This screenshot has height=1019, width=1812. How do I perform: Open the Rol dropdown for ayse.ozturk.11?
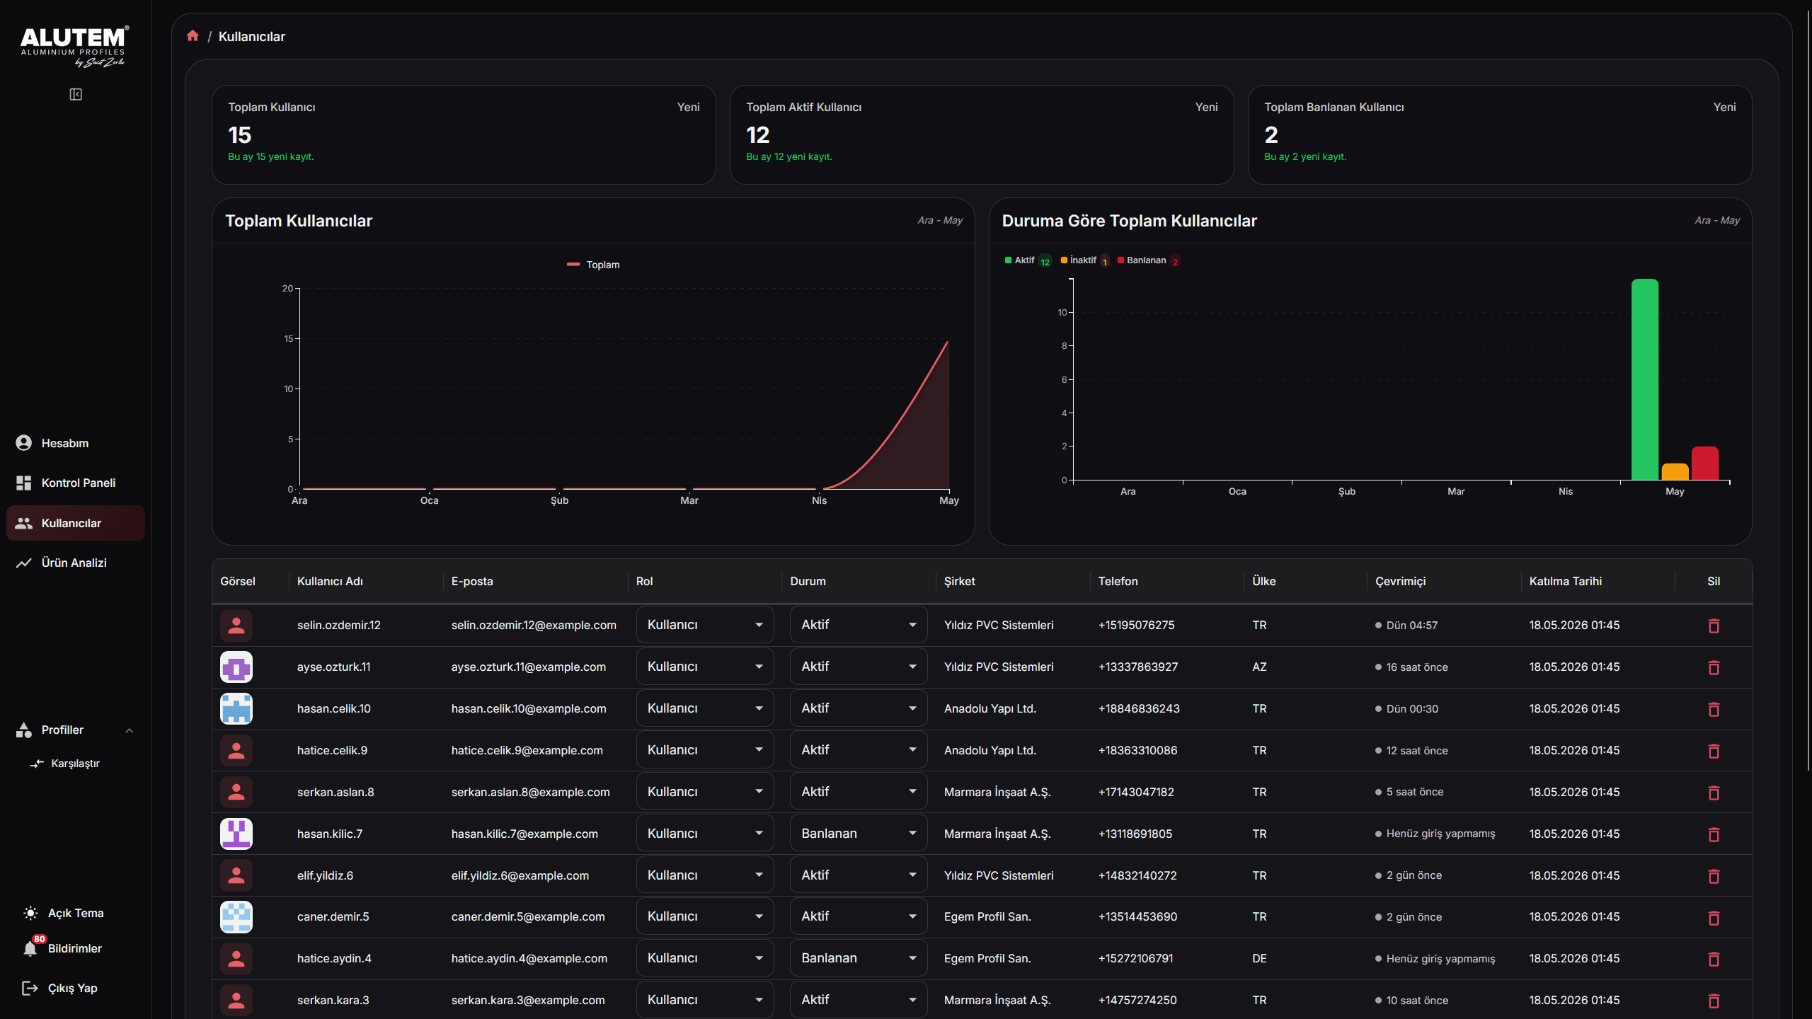tap(705, 667)
